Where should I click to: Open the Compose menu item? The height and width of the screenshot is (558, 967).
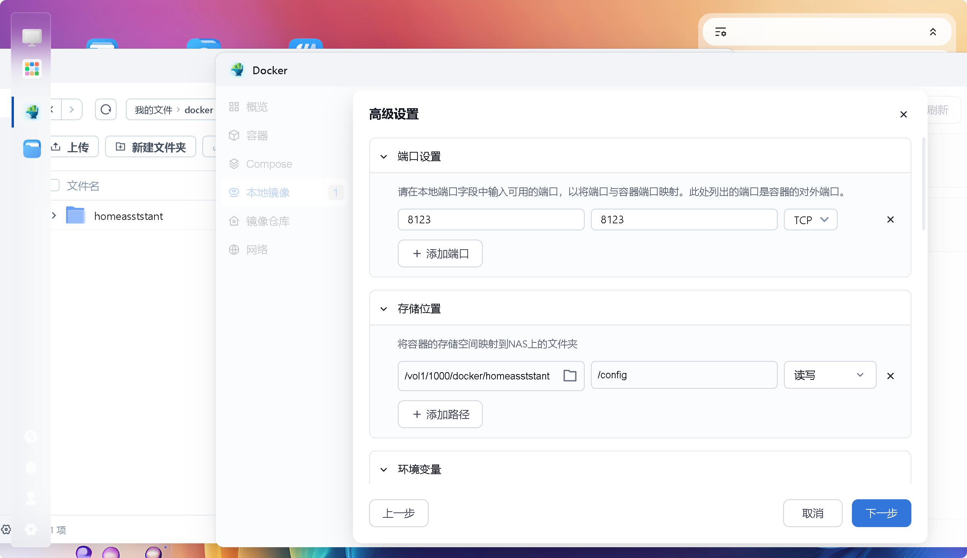(x=285, y=164)
